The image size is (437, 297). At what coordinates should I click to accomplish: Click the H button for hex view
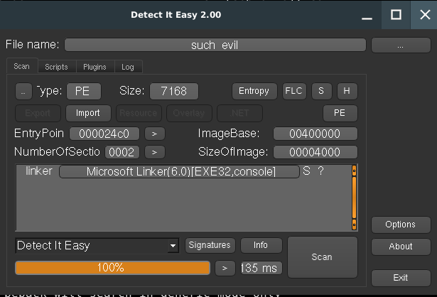tap(347, 91)
